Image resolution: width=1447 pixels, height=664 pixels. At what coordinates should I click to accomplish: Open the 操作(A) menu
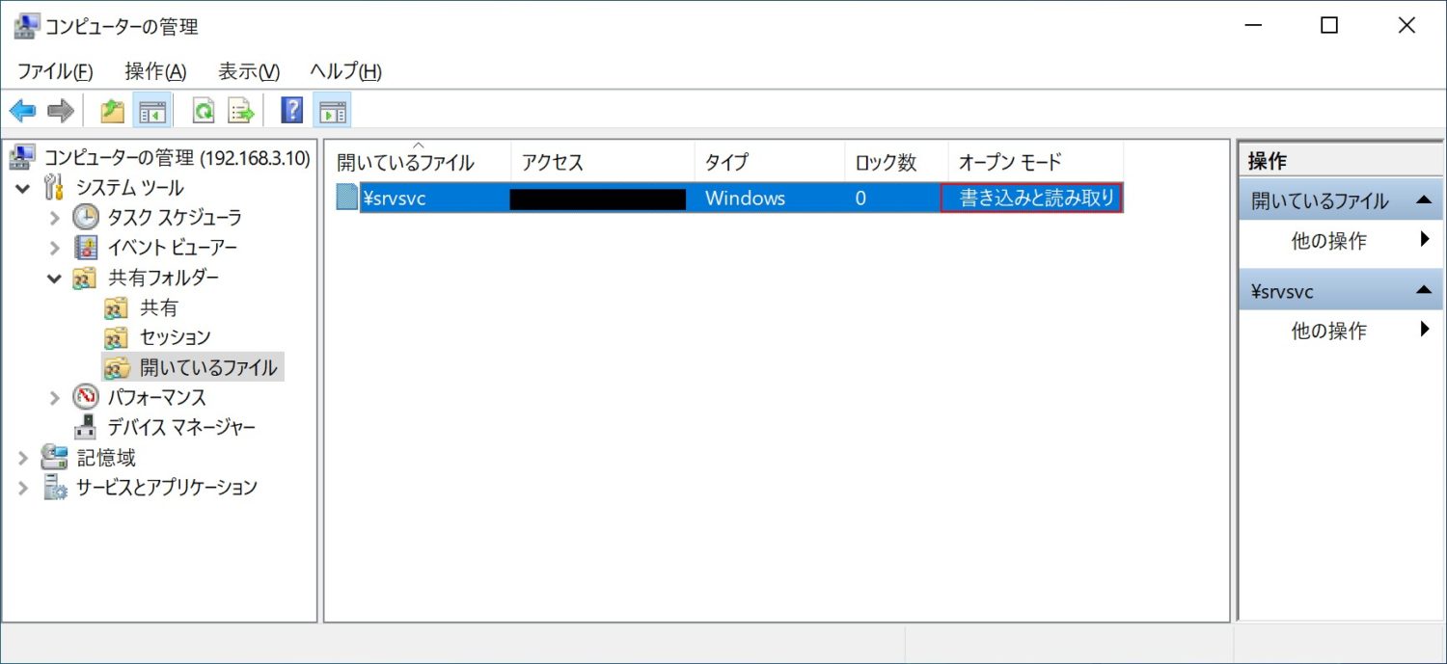[155, 71]
